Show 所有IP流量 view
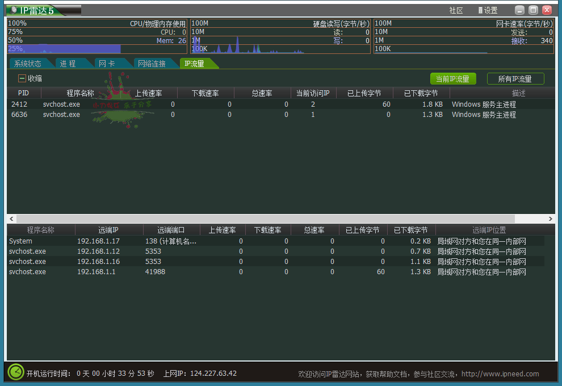The height and width of the screenshot is (386, 562). click(515, 79)
